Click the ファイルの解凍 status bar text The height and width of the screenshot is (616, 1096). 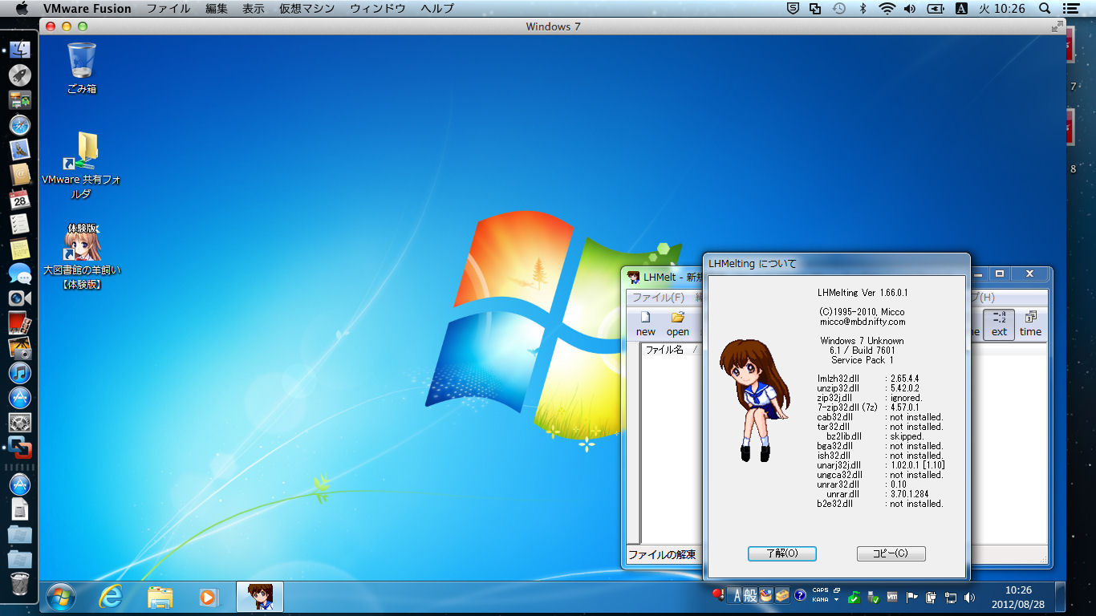[662, 554]
